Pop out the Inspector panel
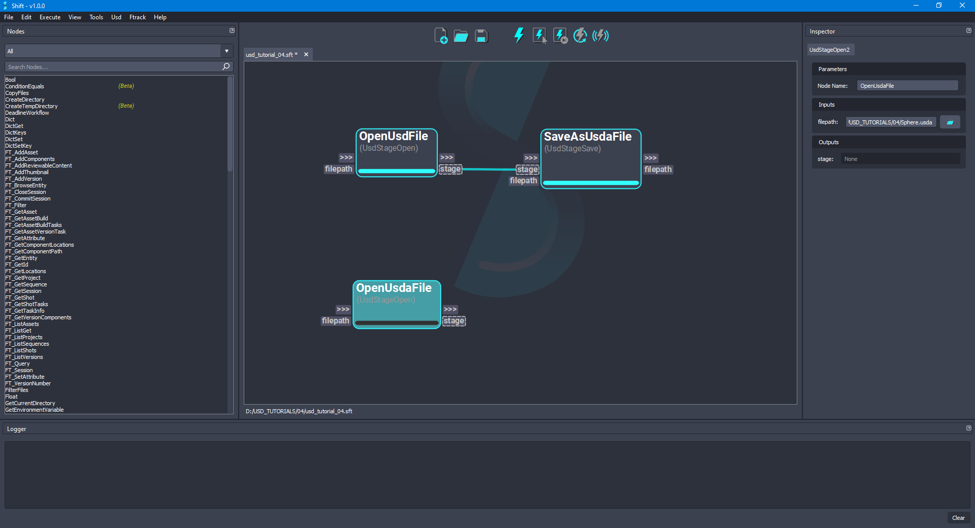Image resolution: width=975 pixels, height=528 pixels. 968,30
